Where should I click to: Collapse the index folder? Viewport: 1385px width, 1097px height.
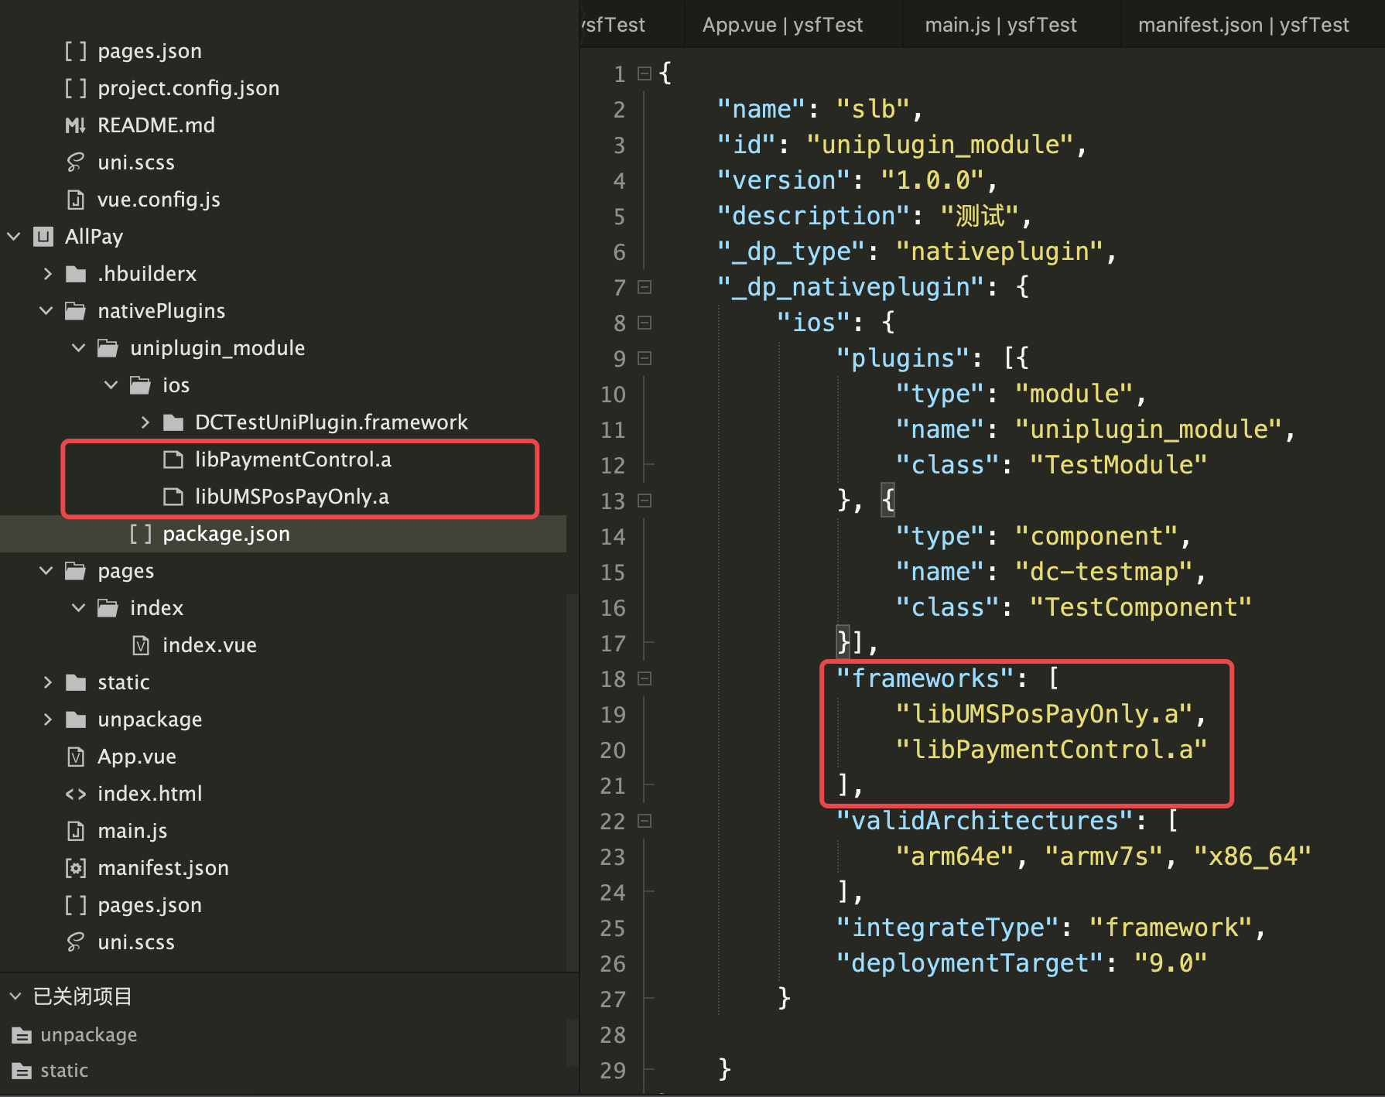tap(79, 608)
